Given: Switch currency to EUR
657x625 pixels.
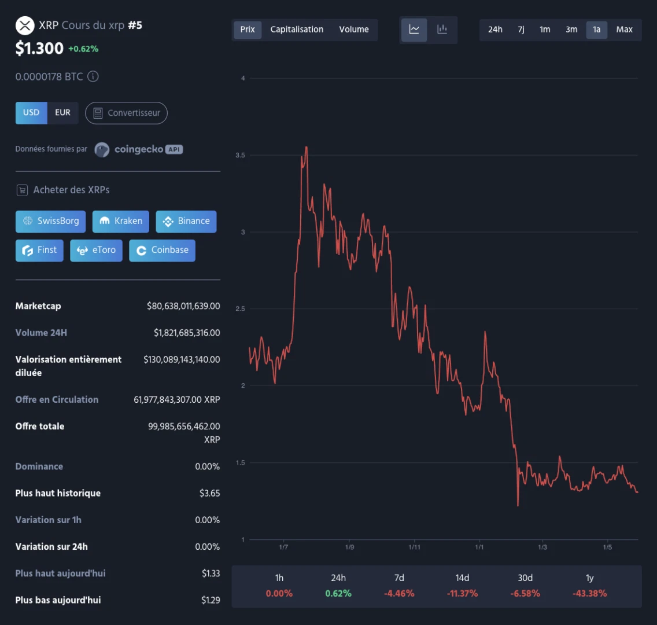Looking at the screenshot, I should click(x=63, y=113).
